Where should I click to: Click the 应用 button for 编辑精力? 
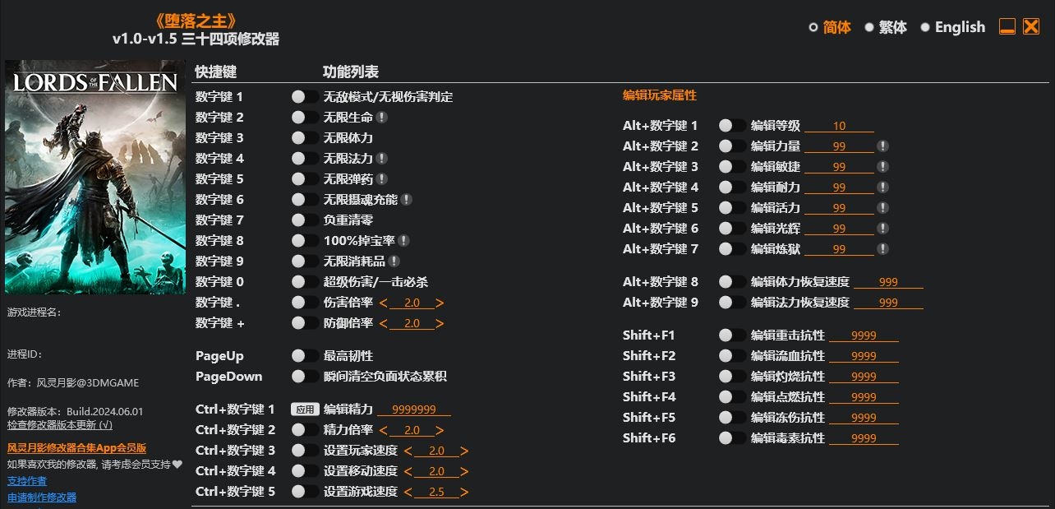[x=304, y=410]
